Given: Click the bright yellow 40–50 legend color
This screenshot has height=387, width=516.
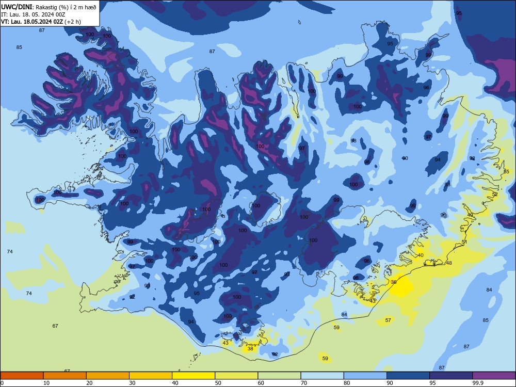Looking at the screenshot, I should (x=193, y=376).
